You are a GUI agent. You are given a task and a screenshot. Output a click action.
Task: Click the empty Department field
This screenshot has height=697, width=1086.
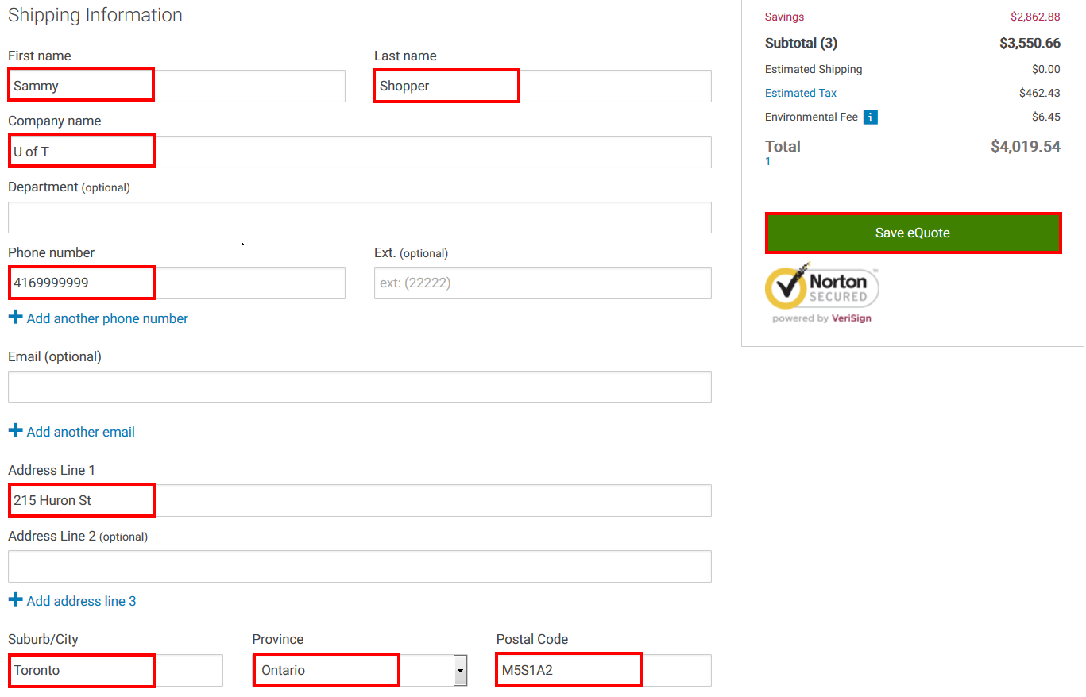click(x=359, y=218)
